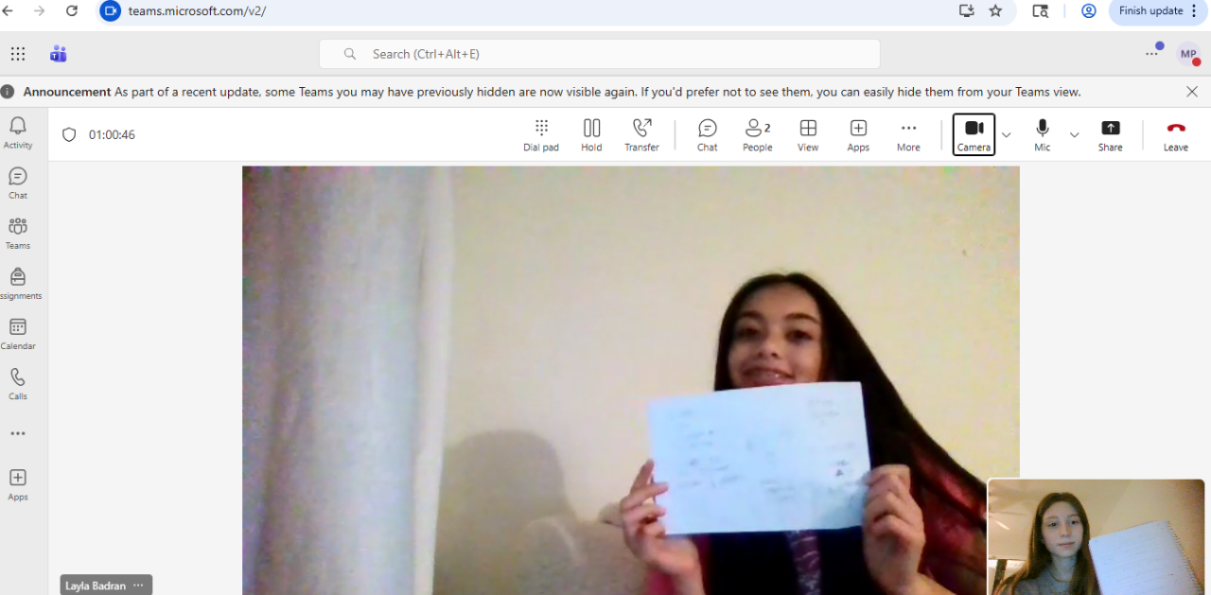Show more sidebar apps ellipsis
The width and height of the screenshot is (1211, 595).
[18, 433]
